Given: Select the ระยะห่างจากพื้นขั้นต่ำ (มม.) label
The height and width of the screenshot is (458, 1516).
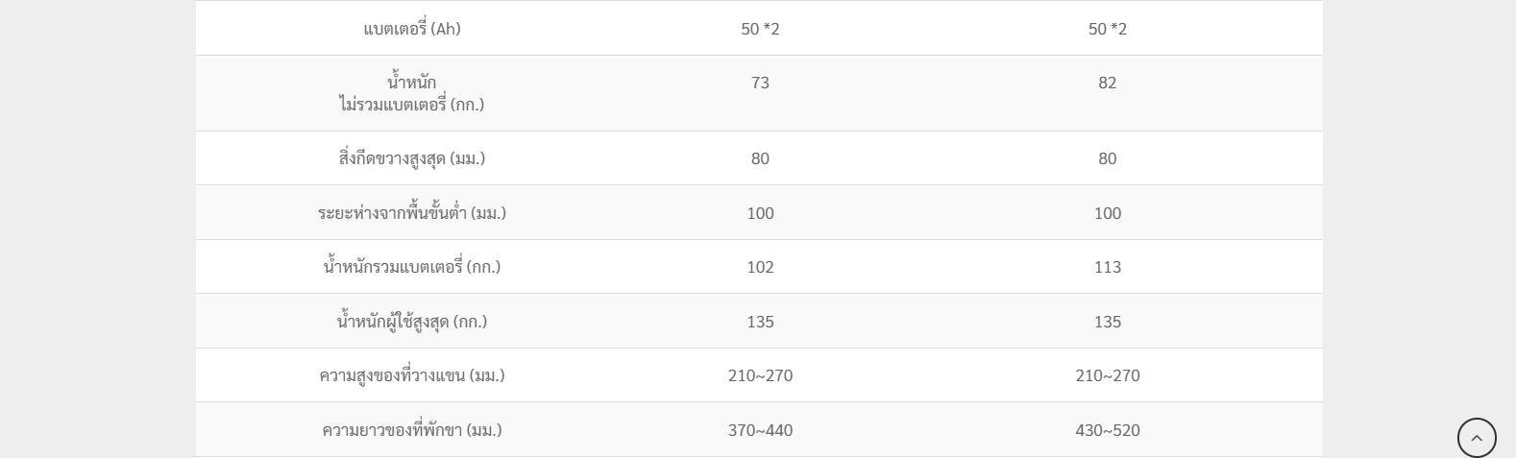Looking at the screenshot, I should (x=412, y=213).
